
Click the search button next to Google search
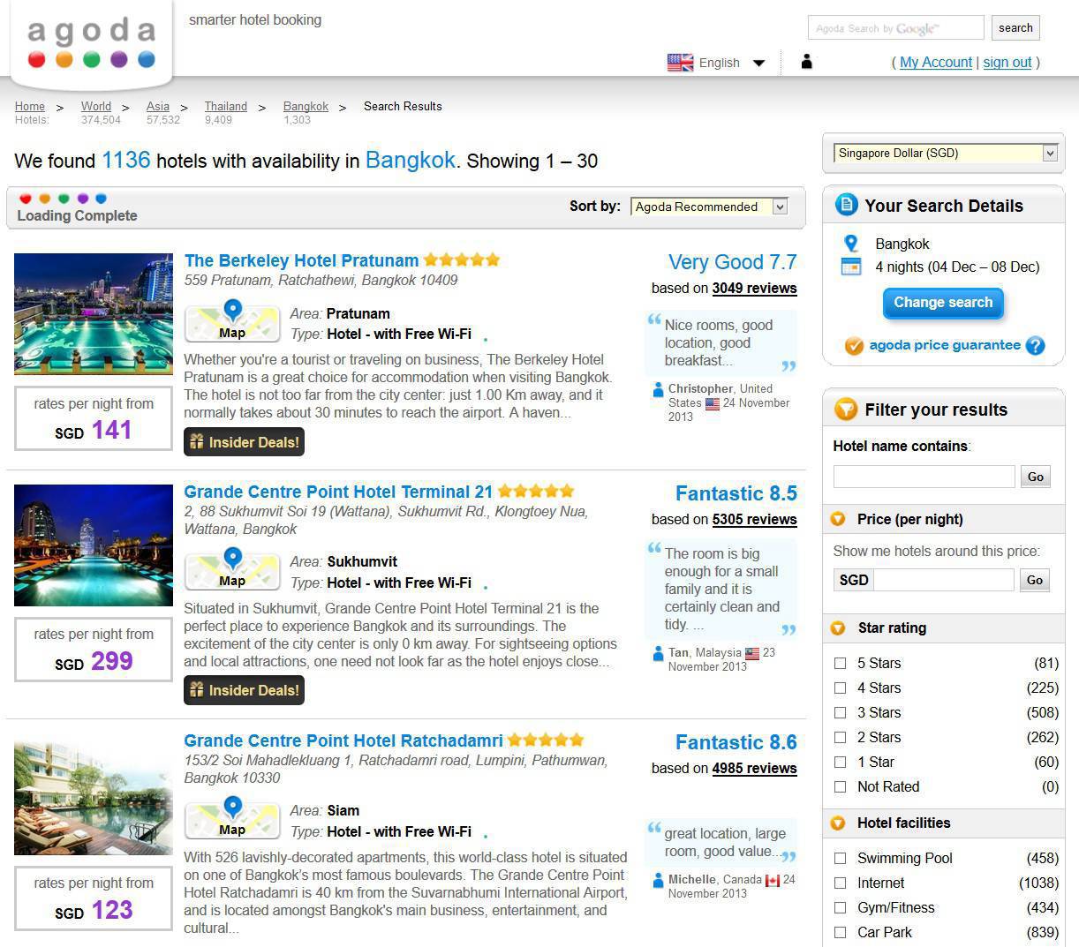pyautogui.click(x=1015, y=27)
